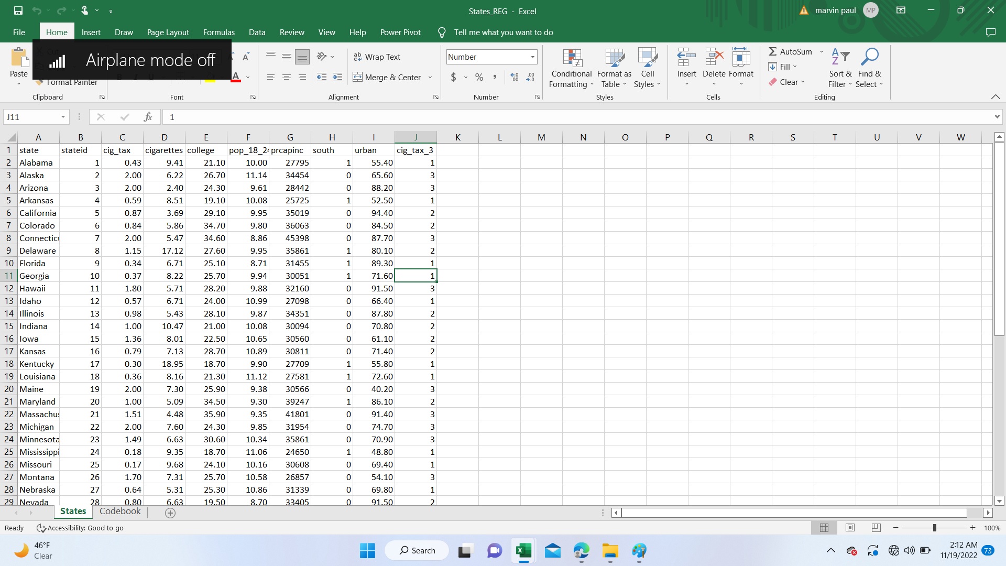Toggle Wrap Text for selected cell
The image size is (1006, 566).
pyautogui.click(x=377, y=57)
